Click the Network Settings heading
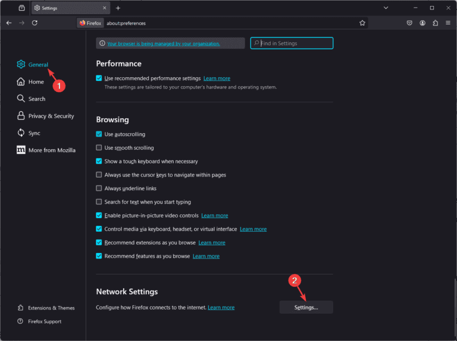 (127, 292)
